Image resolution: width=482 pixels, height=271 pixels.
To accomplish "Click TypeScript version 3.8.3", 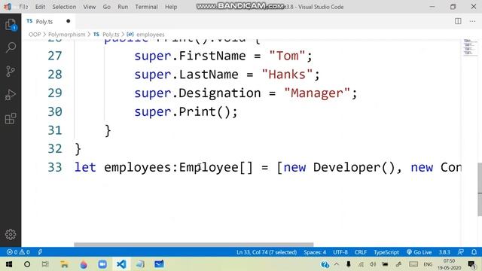I will point(444,252).
